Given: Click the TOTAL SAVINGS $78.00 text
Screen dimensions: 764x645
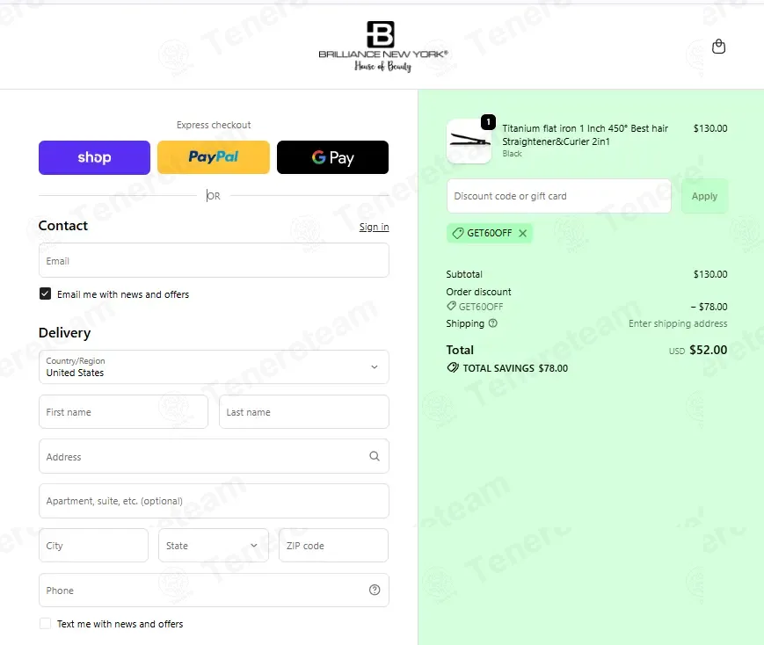Looking at the screenshot, I should (x=515, y=368).
